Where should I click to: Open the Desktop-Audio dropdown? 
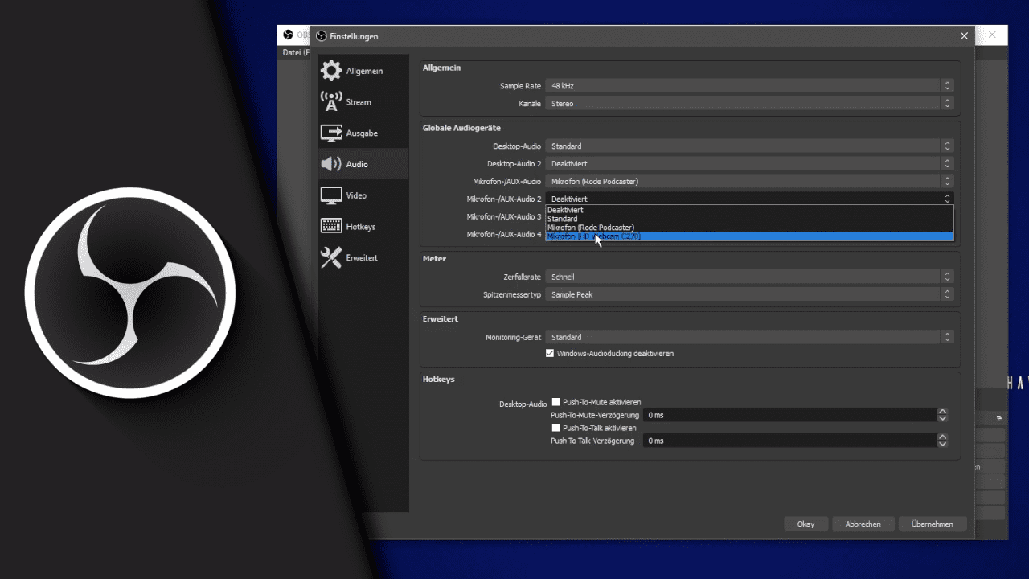click(x=749, y=146)
